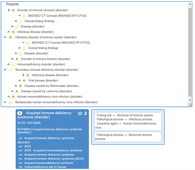Expand the Disorder of immune structure chevron
Screen dimensions: 195x170
9,10
